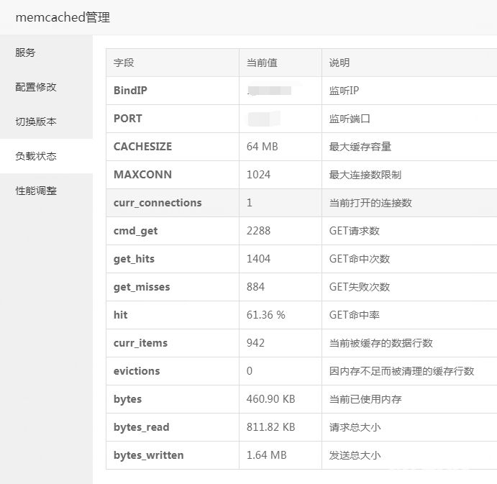The height and width of the screenshot is (484, 497).
Task: Click the GET命中率 description
Action: click(355, 315)
